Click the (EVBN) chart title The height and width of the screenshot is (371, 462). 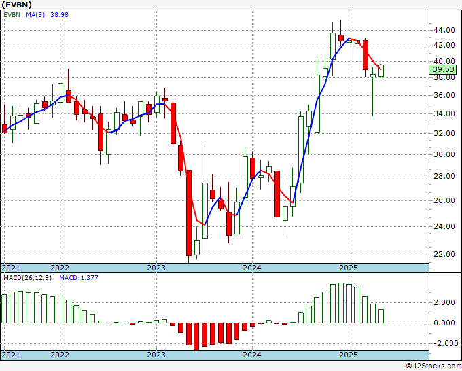point(17,5)
